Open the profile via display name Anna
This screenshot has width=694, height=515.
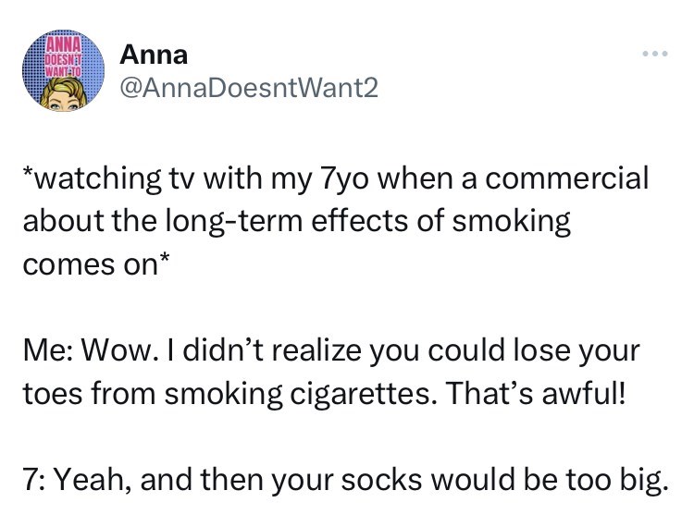point(155,55)
